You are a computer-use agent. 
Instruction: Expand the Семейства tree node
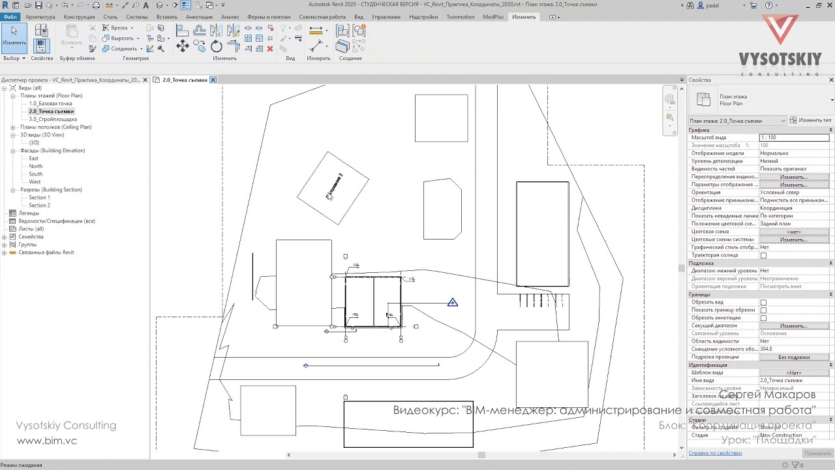coord(4,237)
